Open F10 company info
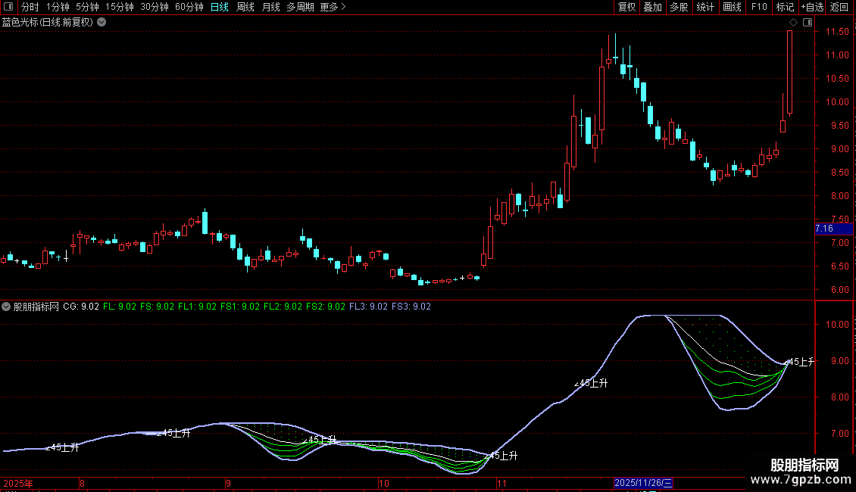This screenshot has height=492, width=856. pos(759,7)
